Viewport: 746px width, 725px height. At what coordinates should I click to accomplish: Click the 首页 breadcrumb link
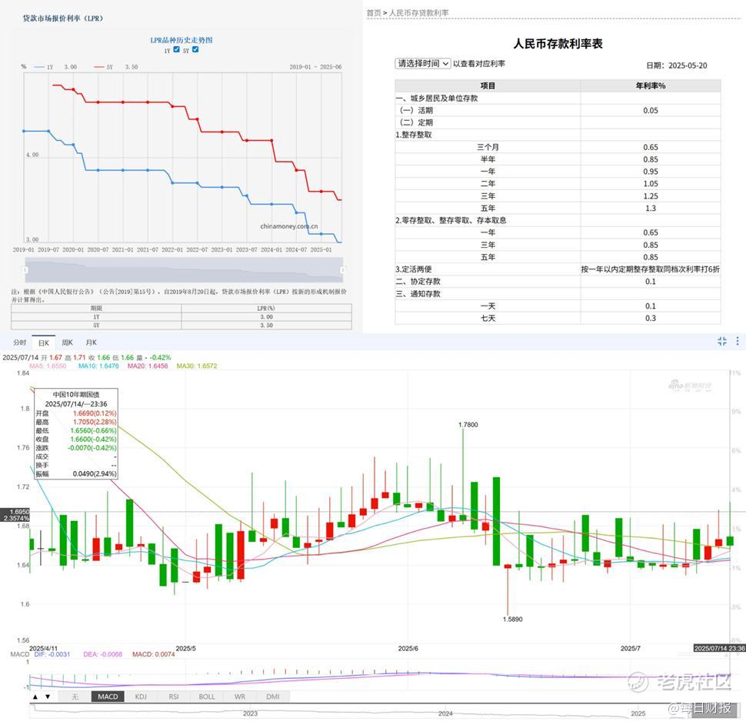374,13
